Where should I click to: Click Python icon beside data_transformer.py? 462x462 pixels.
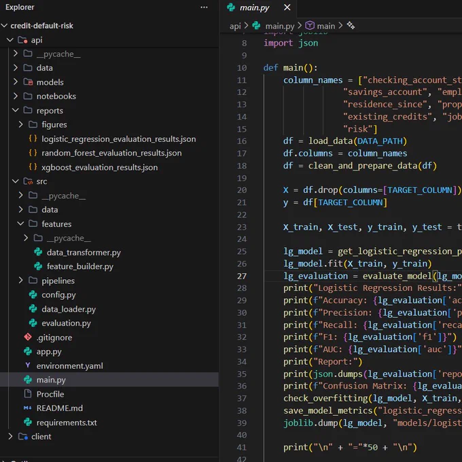(38, 252)
